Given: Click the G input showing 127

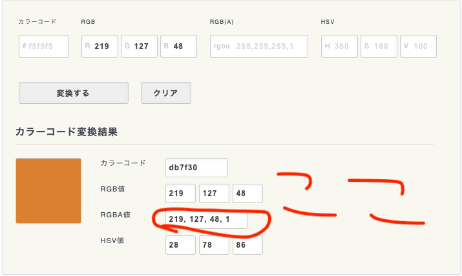Looking at the screenshot, I should [x=139, y=46].
